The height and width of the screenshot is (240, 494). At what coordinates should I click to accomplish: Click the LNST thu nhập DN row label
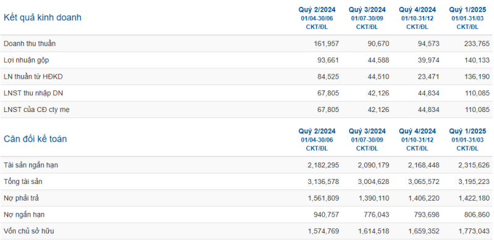[31, 94]
